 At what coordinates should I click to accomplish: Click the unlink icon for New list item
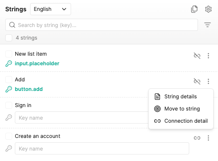pos(197,56)
